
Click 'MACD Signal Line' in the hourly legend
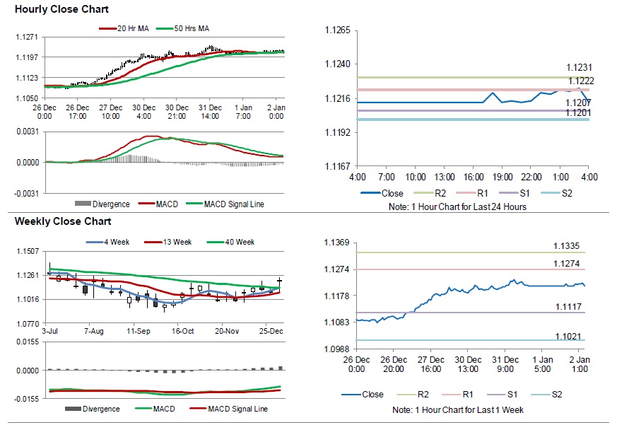pyautogui.click(x=234, y=204)
